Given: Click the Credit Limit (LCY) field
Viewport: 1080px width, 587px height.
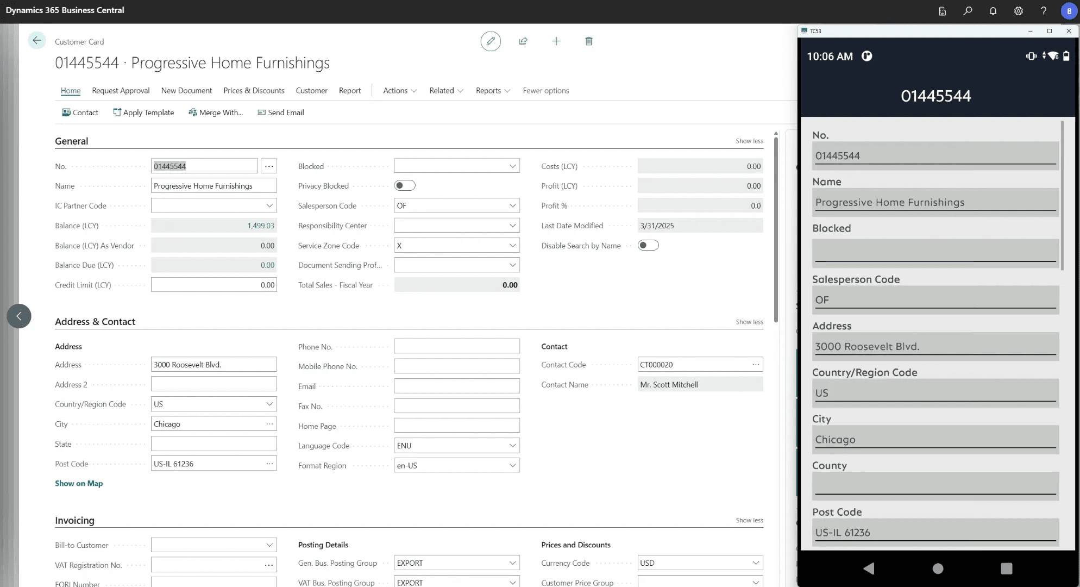Looking at the screenshot, I should coord(214,285).
